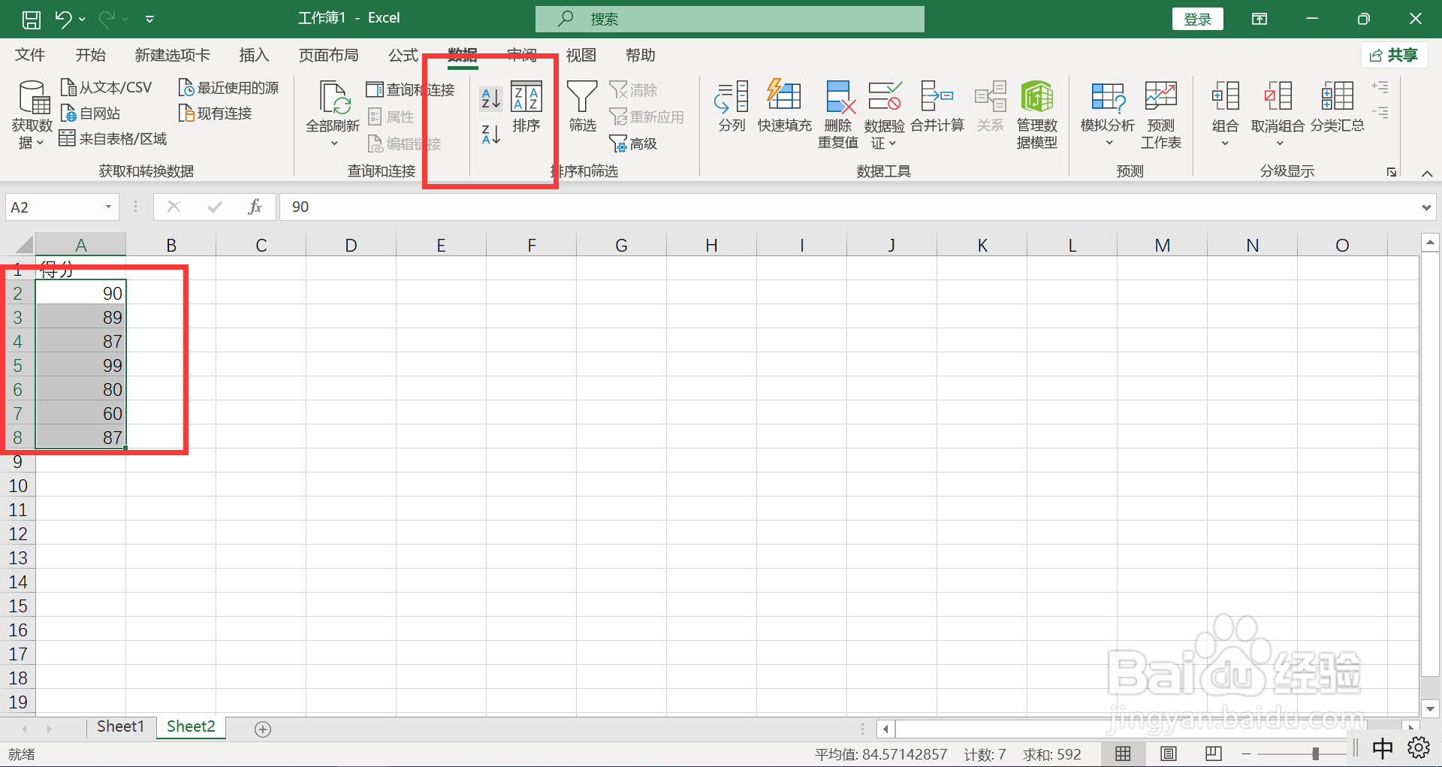Open the File (文件) tab
The width and height of the screenshot is (1442, 767).
30,55
